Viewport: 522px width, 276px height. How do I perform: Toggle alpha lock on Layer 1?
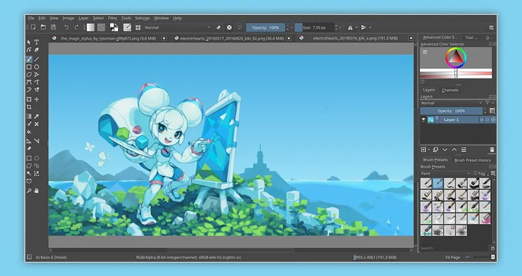pyautogui.click(x=493, y=120)
